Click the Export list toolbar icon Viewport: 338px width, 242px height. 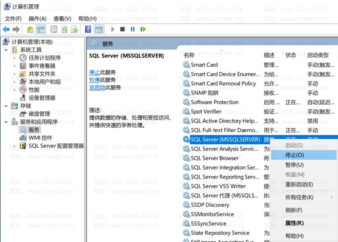[74, 29]
